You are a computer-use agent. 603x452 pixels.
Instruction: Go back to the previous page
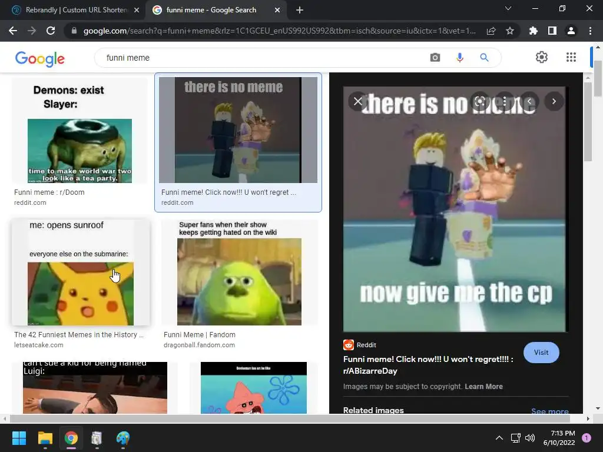13,31
